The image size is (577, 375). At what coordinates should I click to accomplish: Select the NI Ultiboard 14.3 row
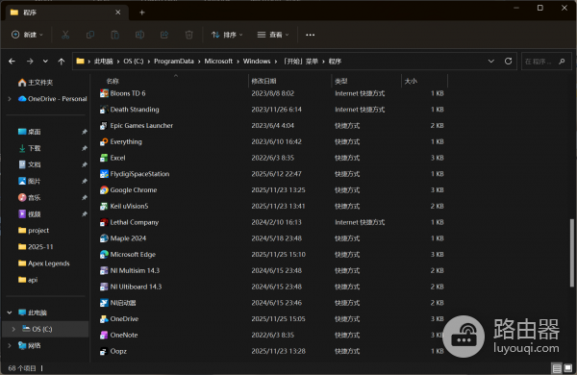[273, 287]
